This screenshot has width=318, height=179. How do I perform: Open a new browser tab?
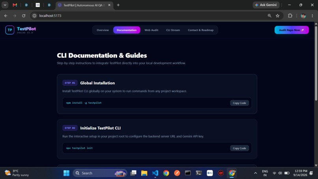118,5
